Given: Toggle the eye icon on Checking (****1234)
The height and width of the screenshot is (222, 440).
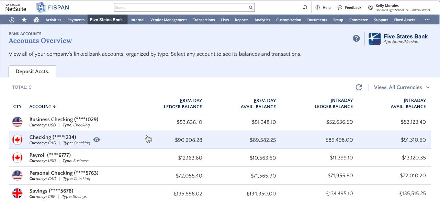Looking at the screenshot, I should tap(97, 140).
